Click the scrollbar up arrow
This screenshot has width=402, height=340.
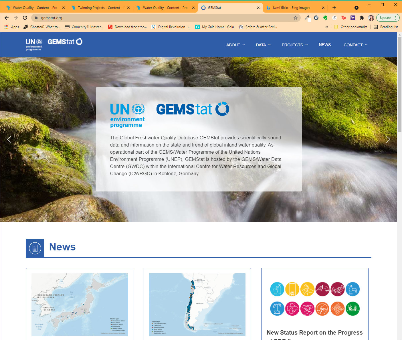click(399, 35)
